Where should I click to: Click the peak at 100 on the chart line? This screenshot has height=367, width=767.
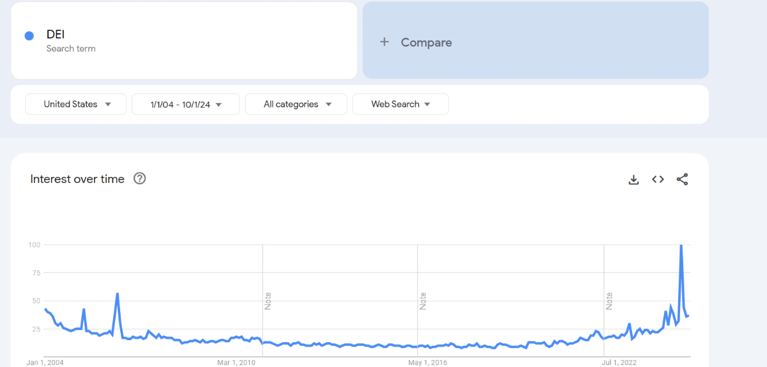(x=681, y=246)
